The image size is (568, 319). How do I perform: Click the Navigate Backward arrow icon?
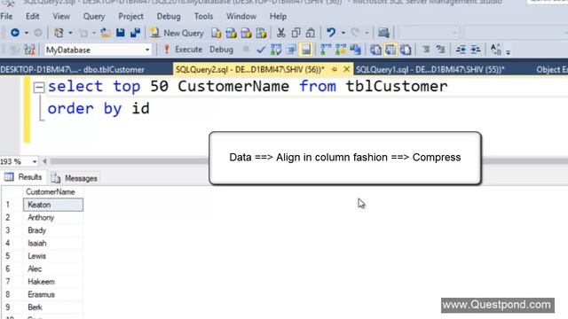point(15,33)
